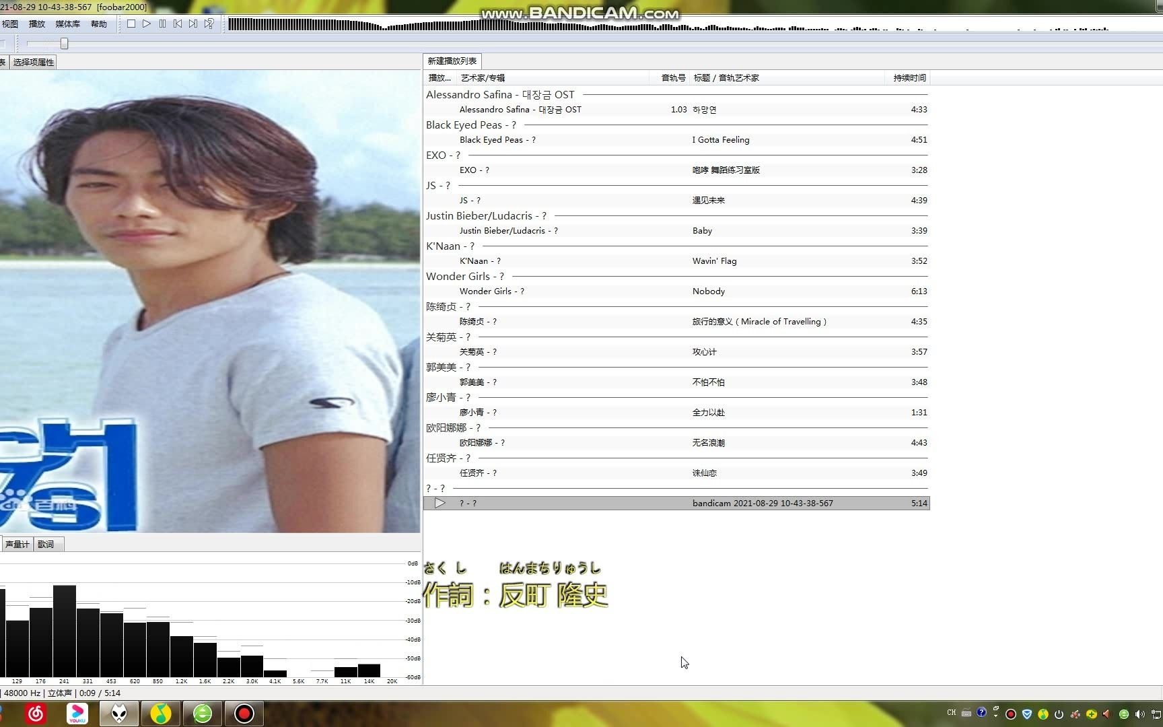Open the Youku taskbar icon

pyautogui.click(x=77, y=714)
